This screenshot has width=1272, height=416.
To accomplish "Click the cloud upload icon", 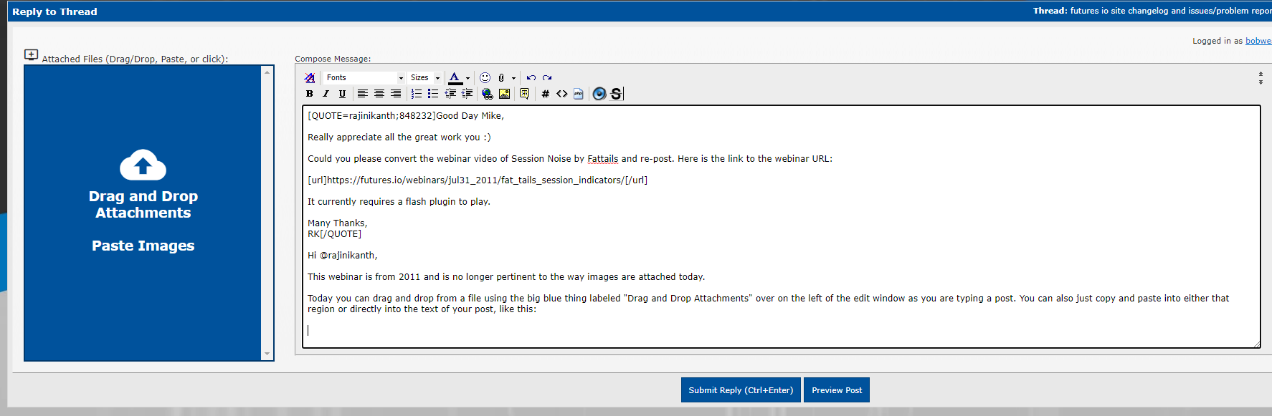I will click(143, 165).
